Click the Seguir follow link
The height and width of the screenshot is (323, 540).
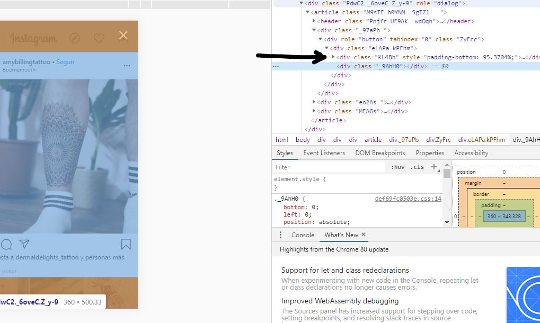pyautogui.click(x=66, y=62)
